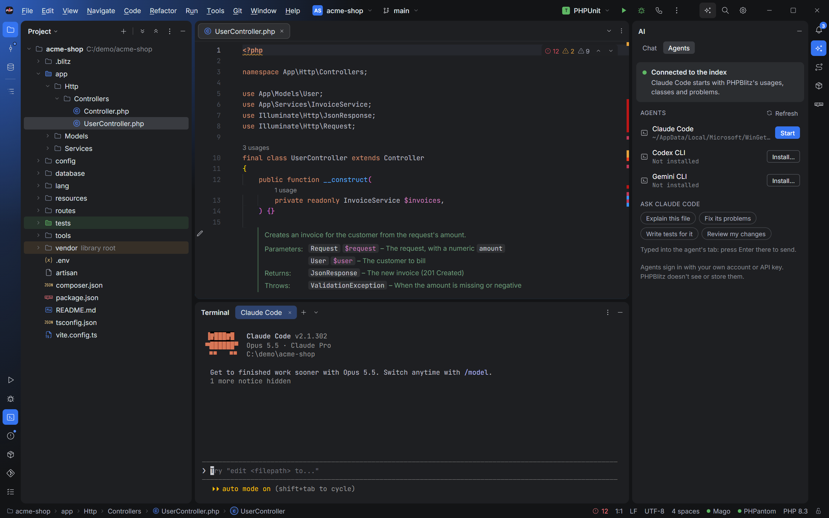Open the Navigate menu
The width and height of the screenshot is (829, 518).
pos(101,11)
